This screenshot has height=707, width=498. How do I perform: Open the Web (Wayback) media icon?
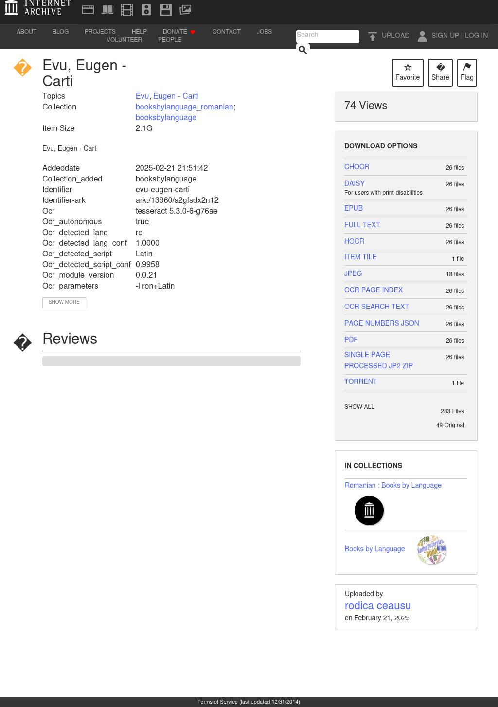coord(88,10)
